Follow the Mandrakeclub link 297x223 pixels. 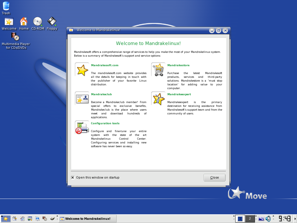pyautogui.click(x=101, y=94)
